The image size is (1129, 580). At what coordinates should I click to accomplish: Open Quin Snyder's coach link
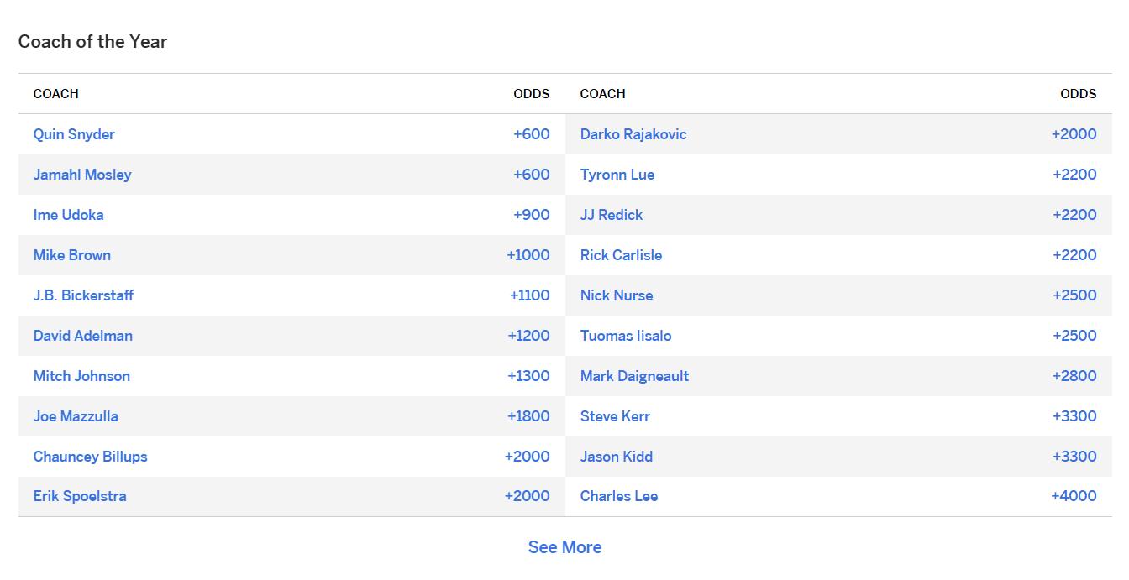coord(74,134)
